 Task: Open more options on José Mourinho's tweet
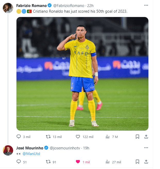146,148
